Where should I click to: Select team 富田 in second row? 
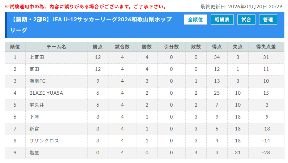coord(34,69)
